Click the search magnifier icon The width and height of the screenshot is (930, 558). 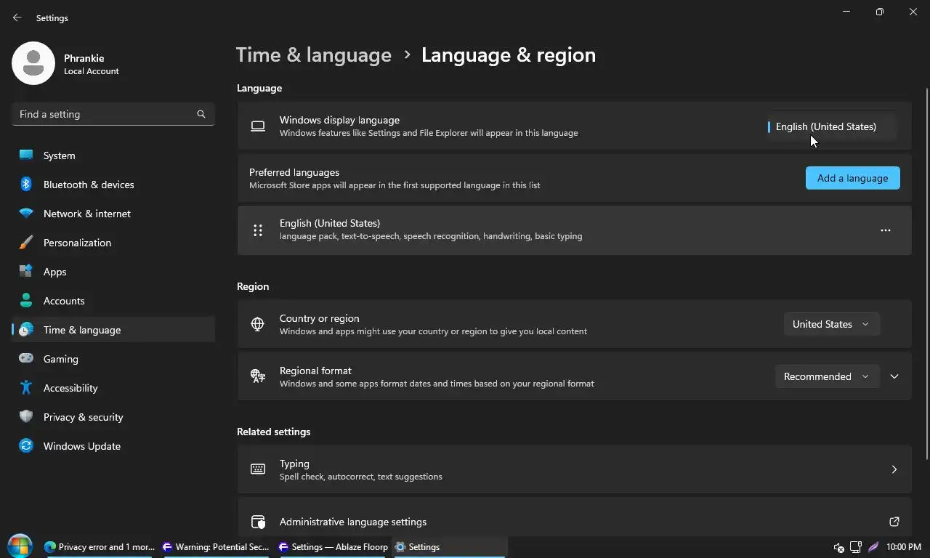[x=201, y=114]
